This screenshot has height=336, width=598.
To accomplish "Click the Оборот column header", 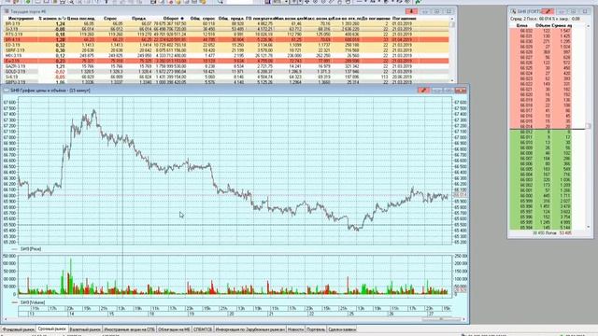I will tap(174, 19).
